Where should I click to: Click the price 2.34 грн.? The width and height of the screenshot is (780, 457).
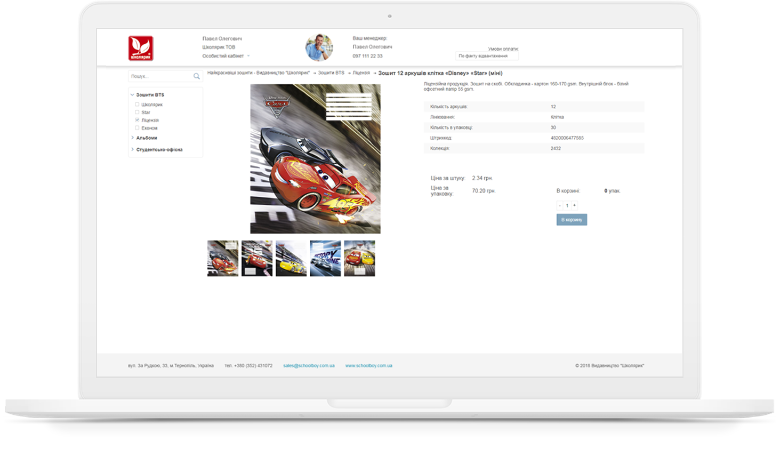tap(482, 178)
